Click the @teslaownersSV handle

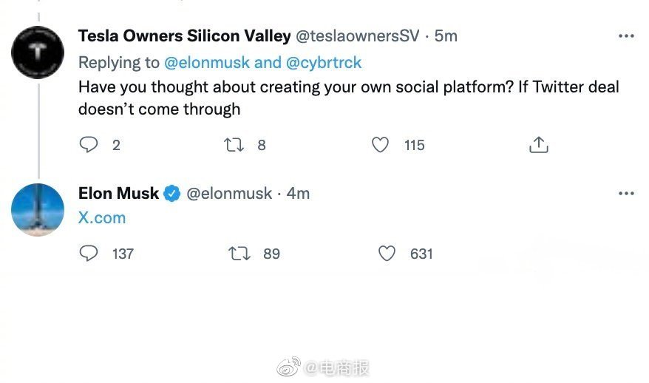tap(358, 36)
